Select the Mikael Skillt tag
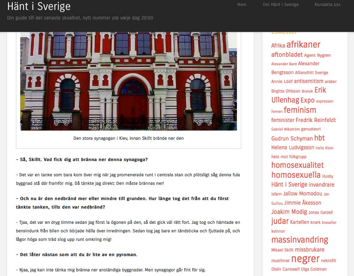Viewport: 354px width, 276px height. 282,250
